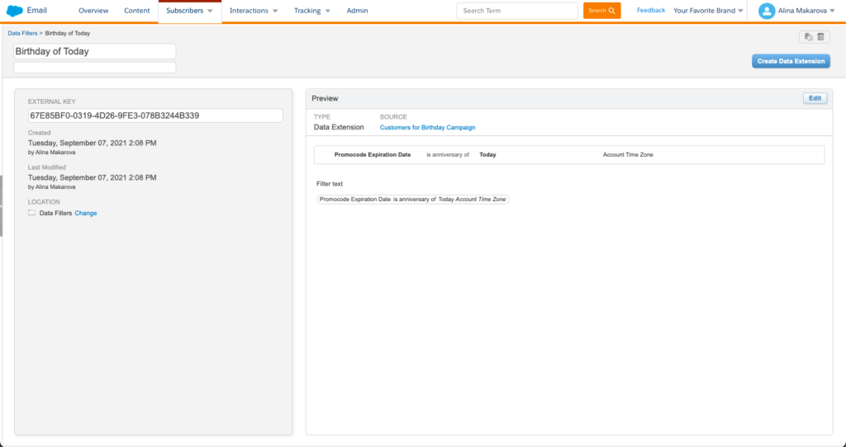Click the Data Filters folder icon

[x=31, y=214]
